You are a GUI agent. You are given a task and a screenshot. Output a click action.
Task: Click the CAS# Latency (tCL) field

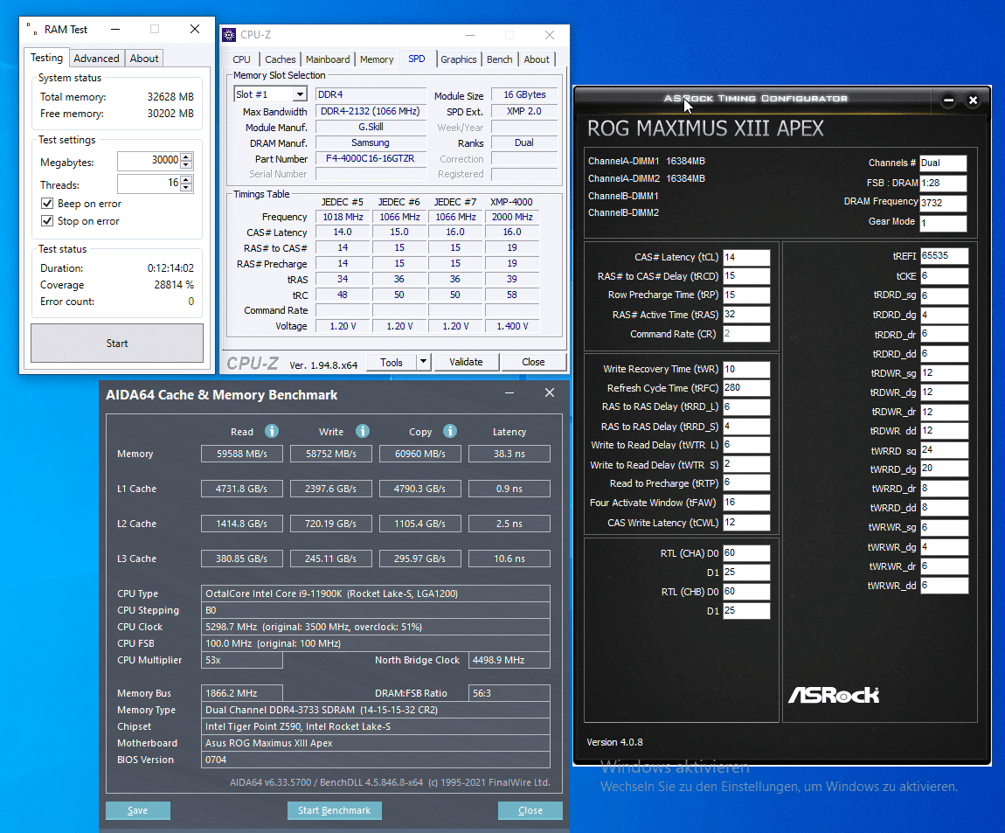(746, 257)
